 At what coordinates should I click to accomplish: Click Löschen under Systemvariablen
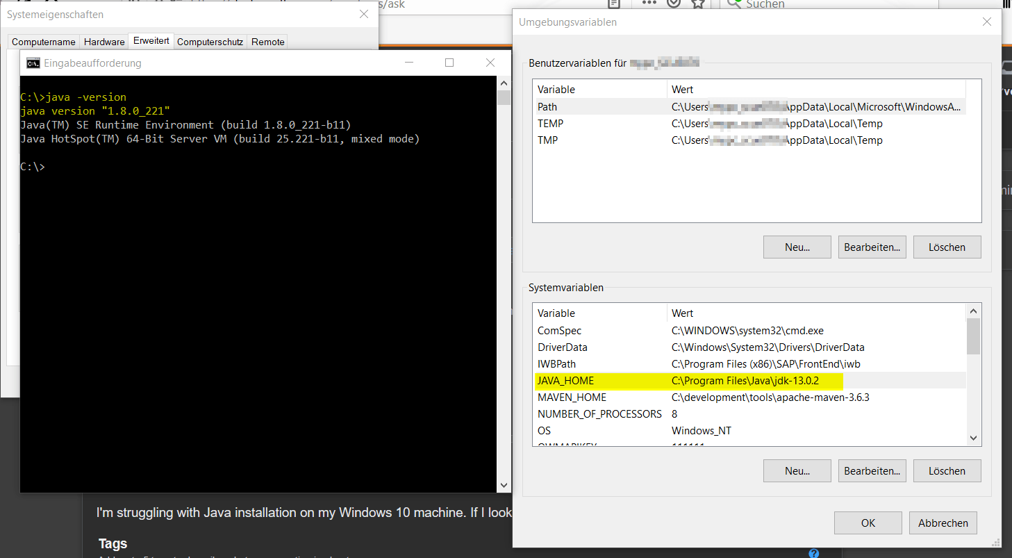point(947,470)
